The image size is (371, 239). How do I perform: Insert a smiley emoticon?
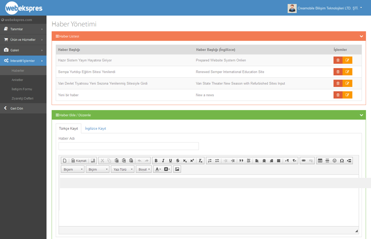point(334,161)
